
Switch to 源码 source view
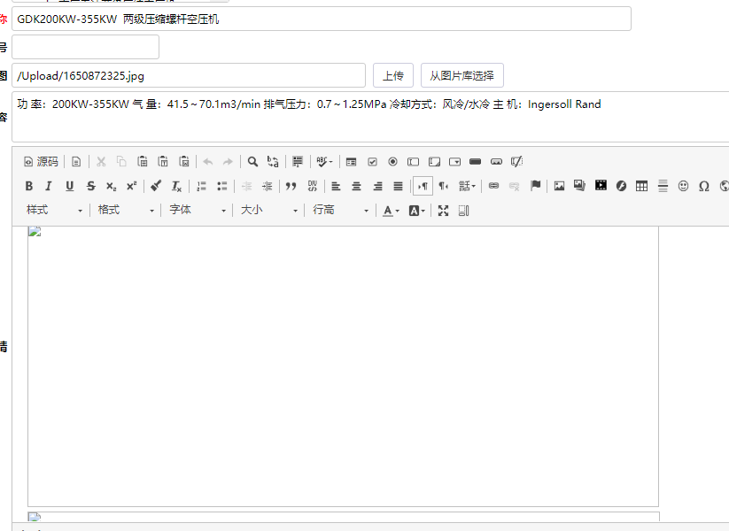pyautogui.click(x=41, y=162)
